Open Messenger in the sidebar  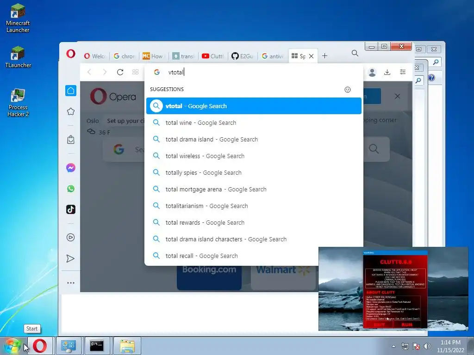tap(71, 168)
